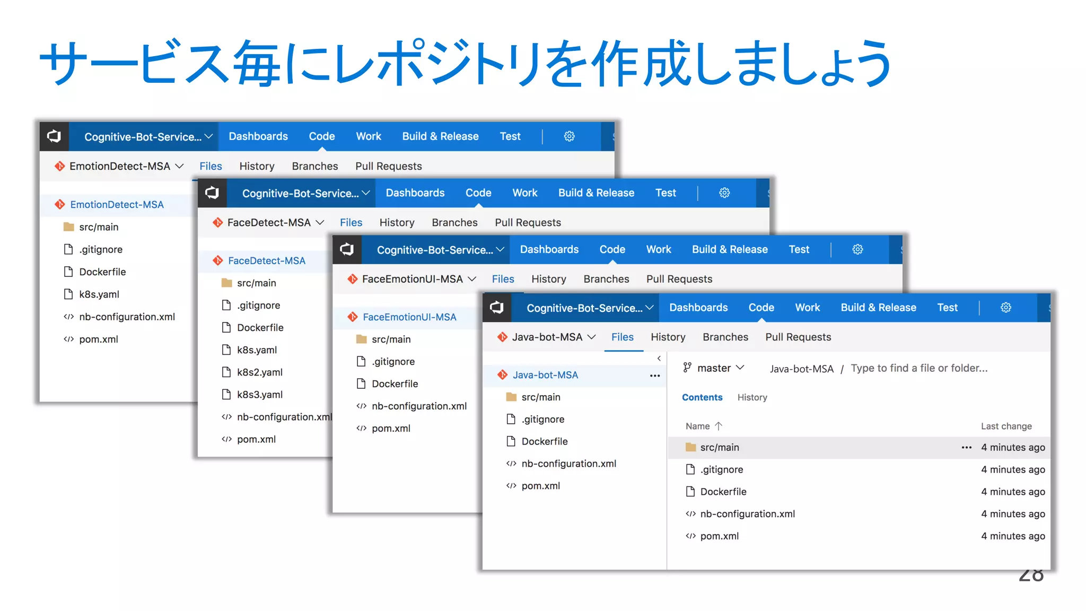
Task: Click git repo icon beside Java-bot-MSA selector
Action: tap(502, 337)
